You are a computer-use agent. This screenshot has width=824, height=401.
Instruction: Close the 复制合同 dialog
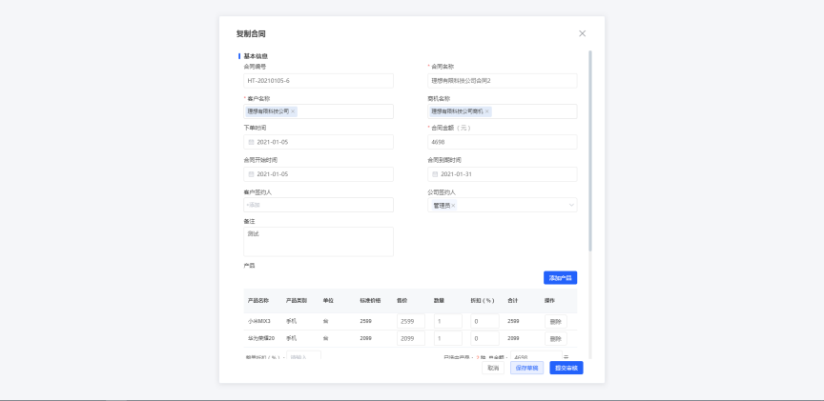[582, 33]
